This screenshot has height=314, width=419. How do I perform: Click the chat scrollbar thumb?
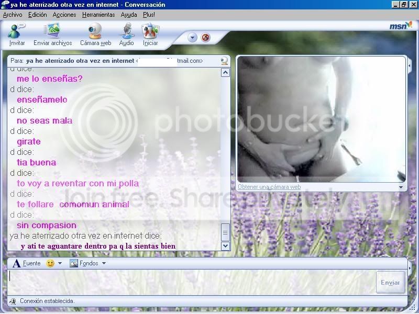point(225,232)
